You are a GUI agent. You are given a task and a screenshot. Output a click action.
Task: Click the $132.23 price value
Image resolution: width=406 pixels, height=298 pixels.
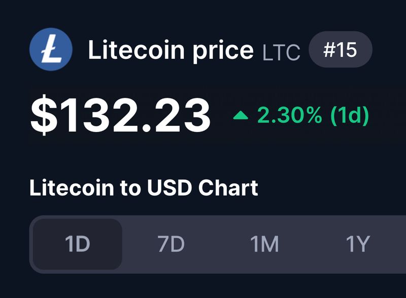pos(120,116)
